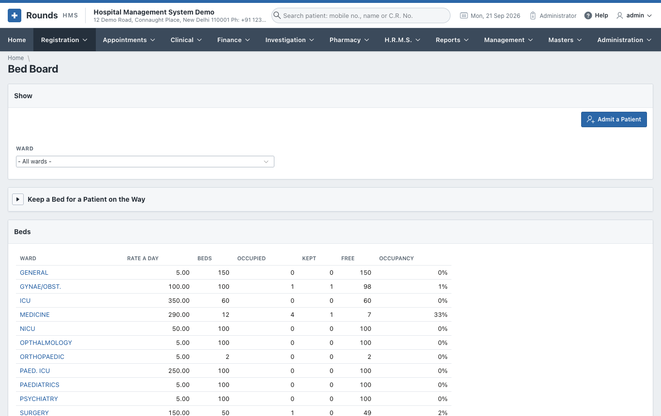661x416 pixels.
Task: Click the 98 free beds for GYNAE/OBST.
Action: (367, 287)
